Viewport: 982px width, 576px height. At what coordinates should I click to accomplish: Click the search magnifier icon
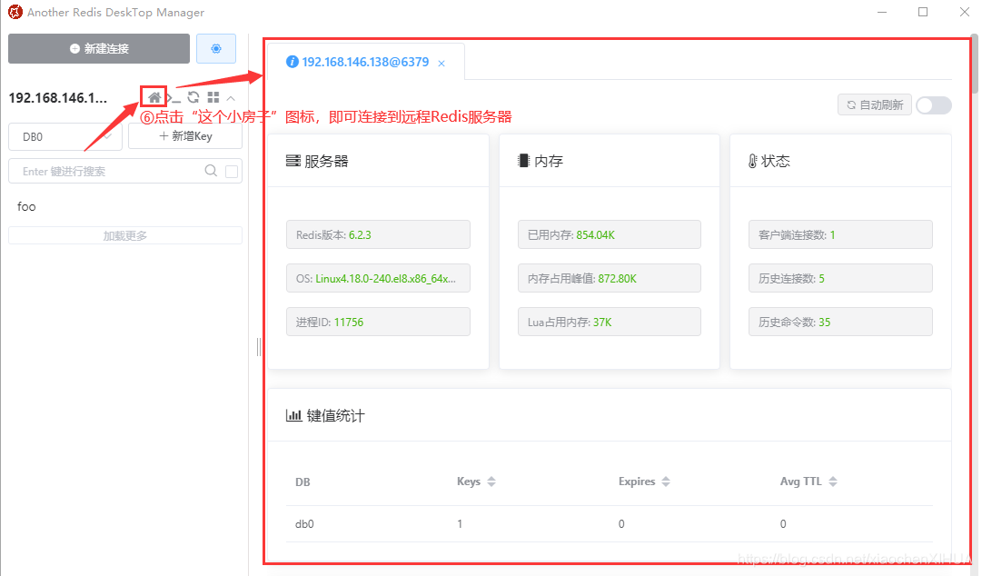pyautogui.click(x=211, y=171)
